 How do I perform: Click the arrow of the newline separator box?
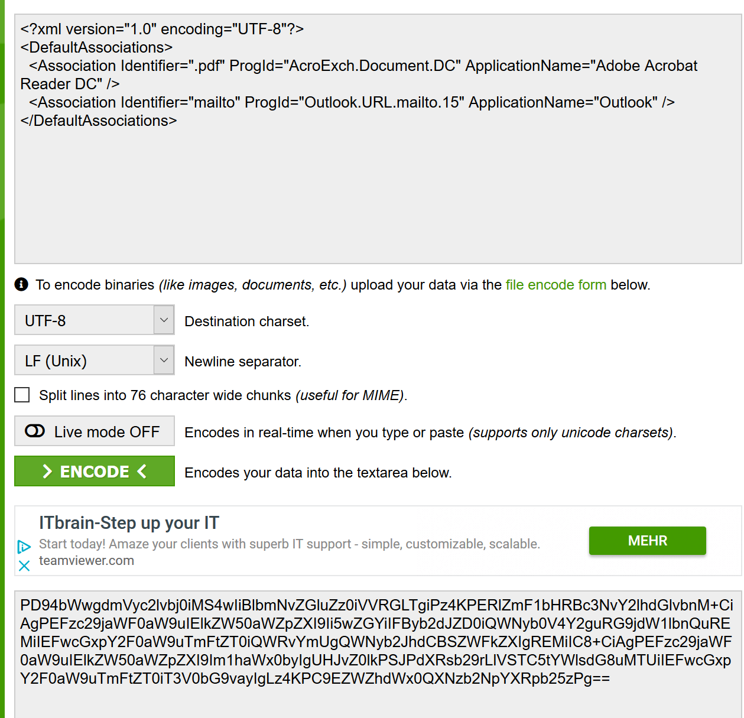point(164,360)
